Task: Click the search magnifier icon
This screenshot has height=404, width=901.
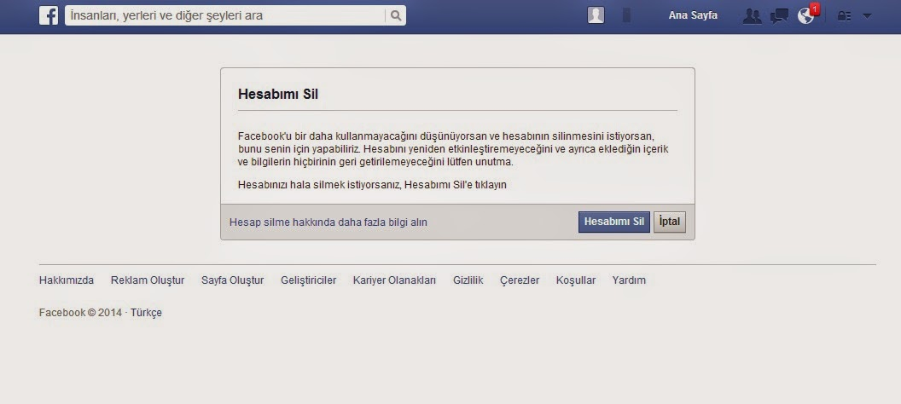Action: point(396,15)
